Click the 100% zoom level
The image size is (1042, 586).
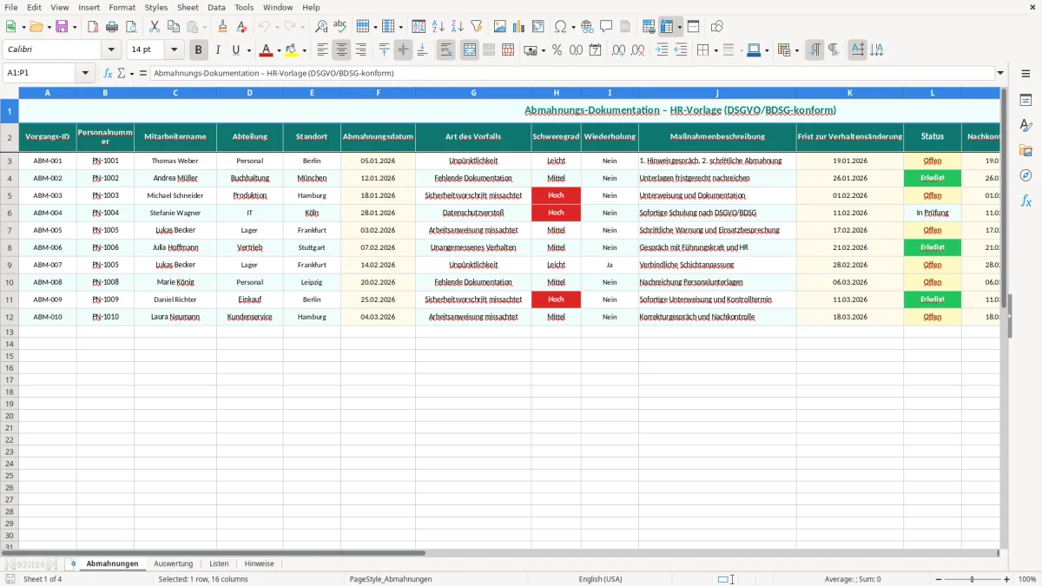tap(1026, 579)
